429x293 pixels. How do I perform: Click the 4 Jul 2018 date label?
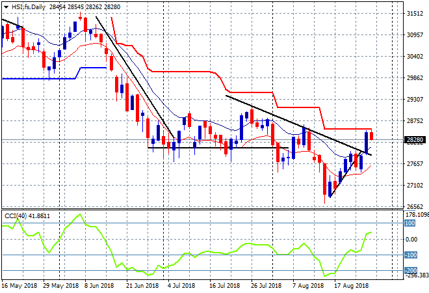tap(181, 286)
